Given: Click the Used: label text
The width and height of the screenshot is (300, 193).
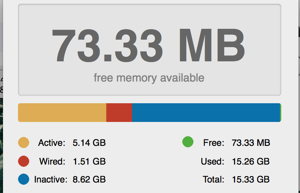Looking at the screenshot, I should [x=212, y=161].
